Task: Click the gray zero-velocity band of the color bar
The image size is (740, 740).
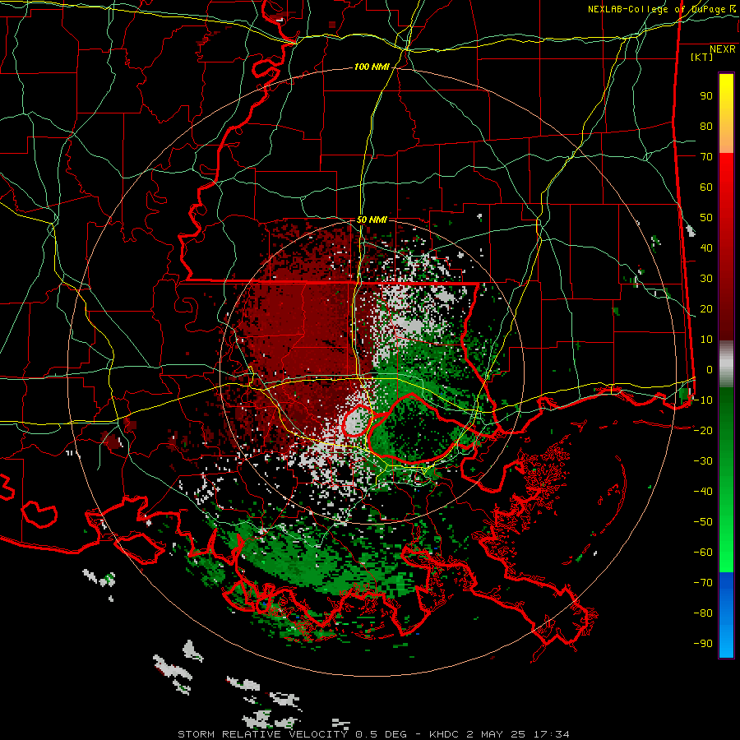Action: [726, 364]
